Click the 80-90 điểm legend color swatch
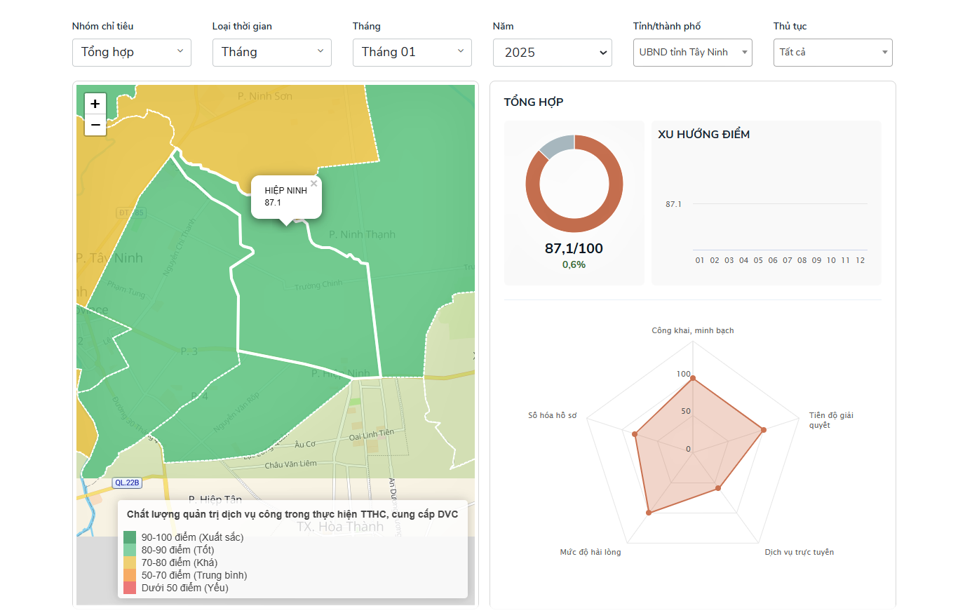 [130, 550]
